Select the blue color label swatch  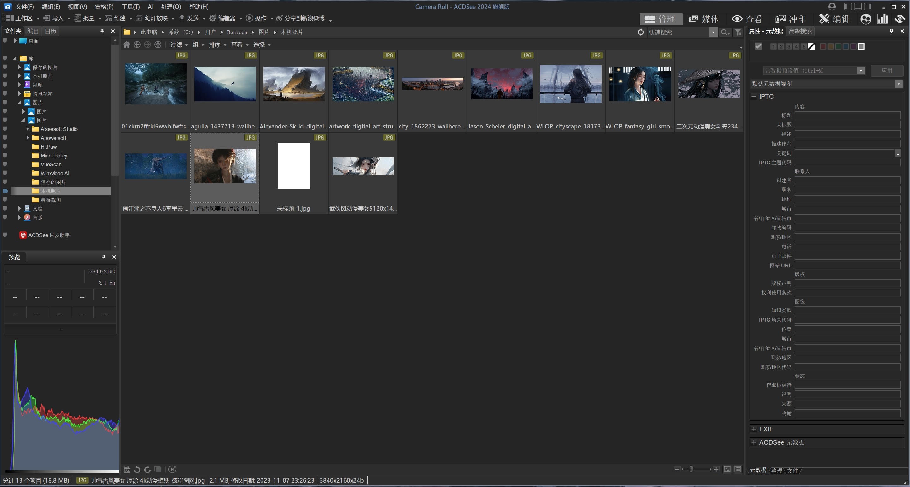(846, 47)
